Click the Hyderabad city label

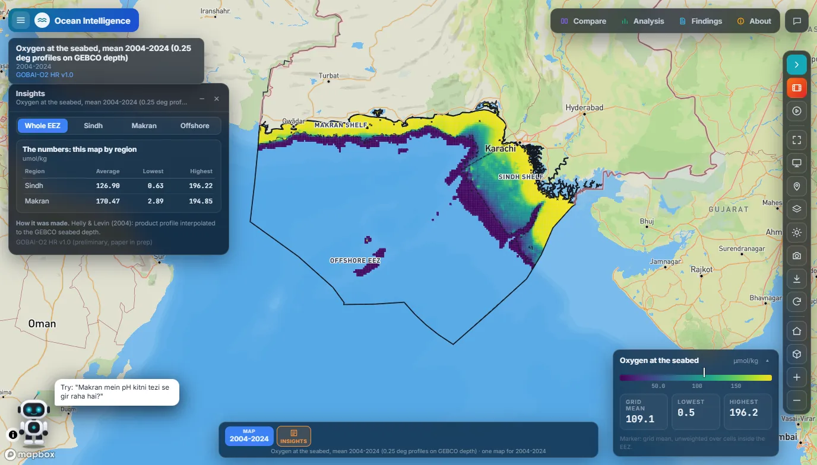584,107
